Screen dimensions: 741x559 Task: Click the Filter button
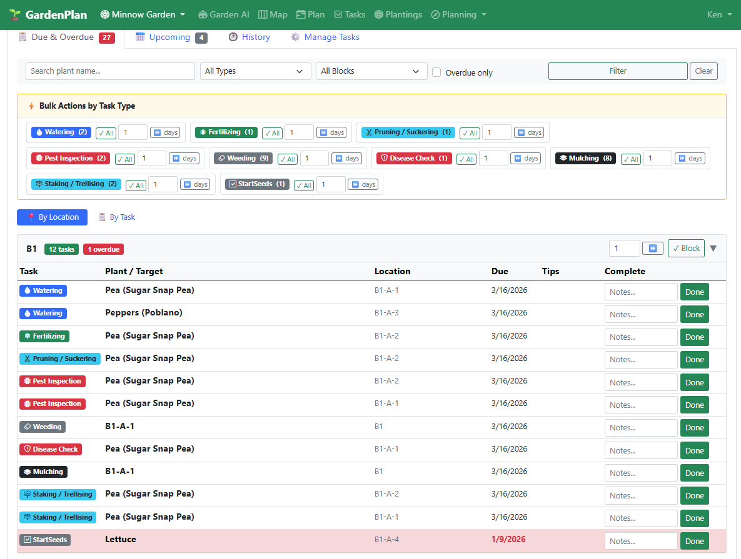(617, 71)
